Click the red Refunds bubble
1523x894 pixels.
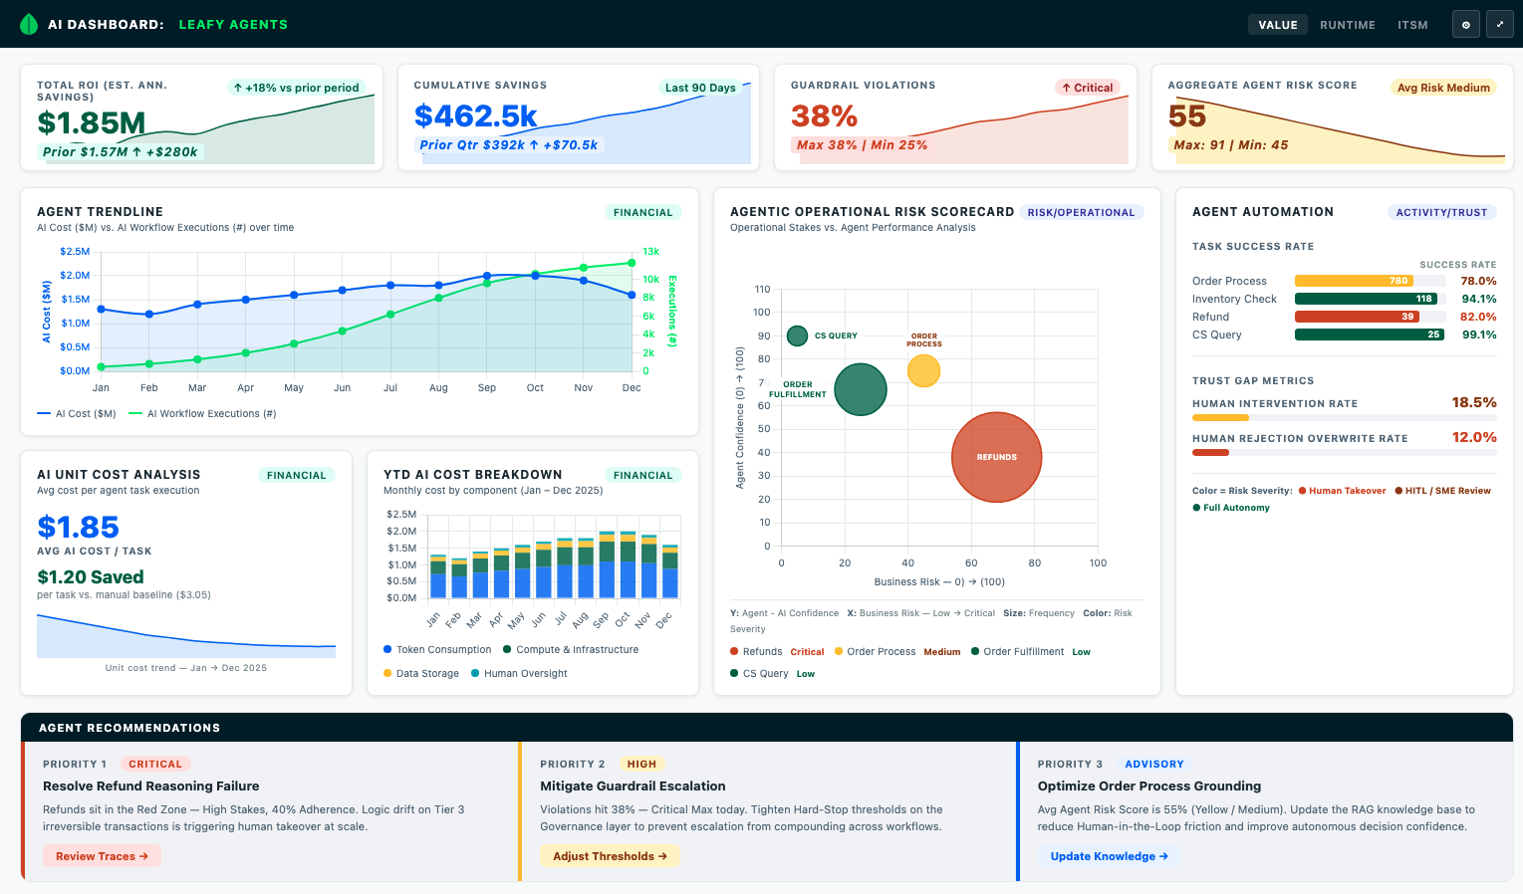(996, 457)
